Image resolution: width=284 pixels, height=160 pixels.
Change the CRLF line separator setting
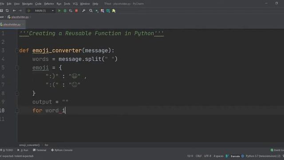198,156
